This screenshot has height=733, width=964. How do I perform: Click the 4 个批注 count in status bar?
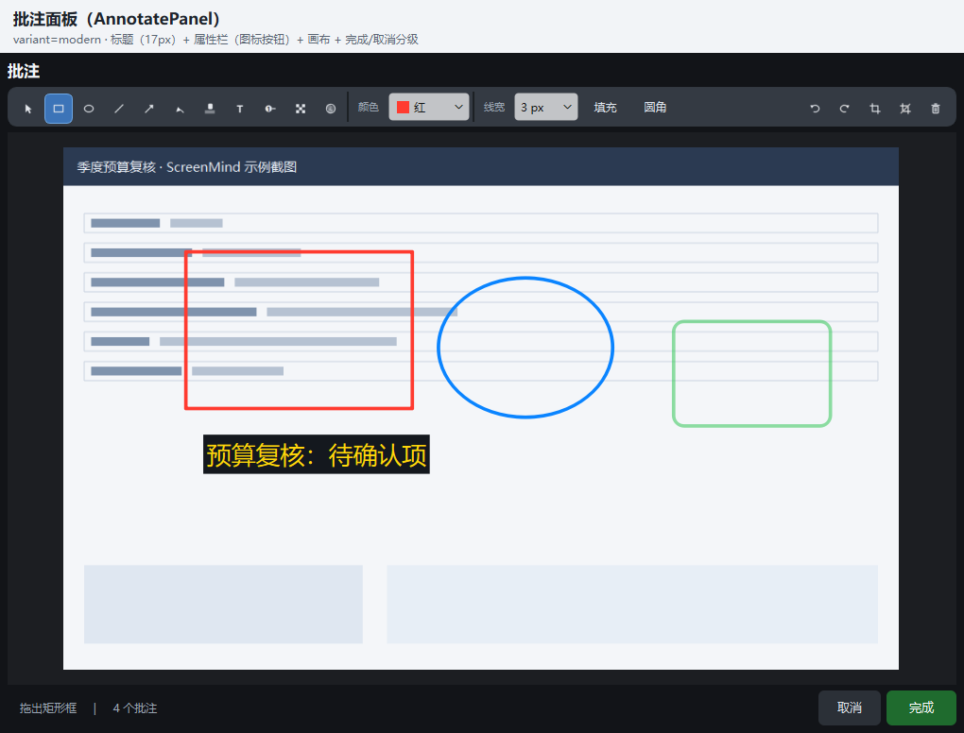tap(134, 708)
